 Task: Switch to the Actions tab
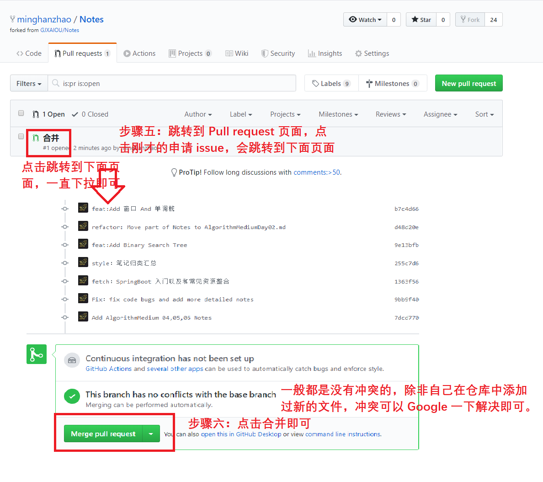click(139, 54)
